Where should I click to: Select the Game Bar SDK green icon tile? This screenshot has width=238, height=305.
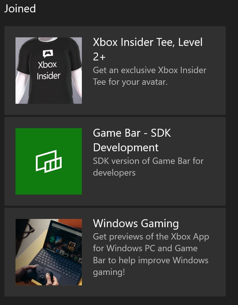pos(49,161)
